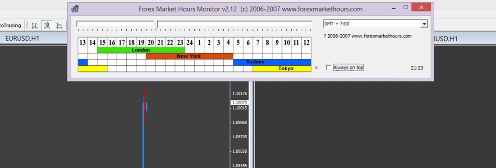Click the orange New York session bar
Image resolution: width=496 pixels, height=168 pixels.
(x=189, y=56)
